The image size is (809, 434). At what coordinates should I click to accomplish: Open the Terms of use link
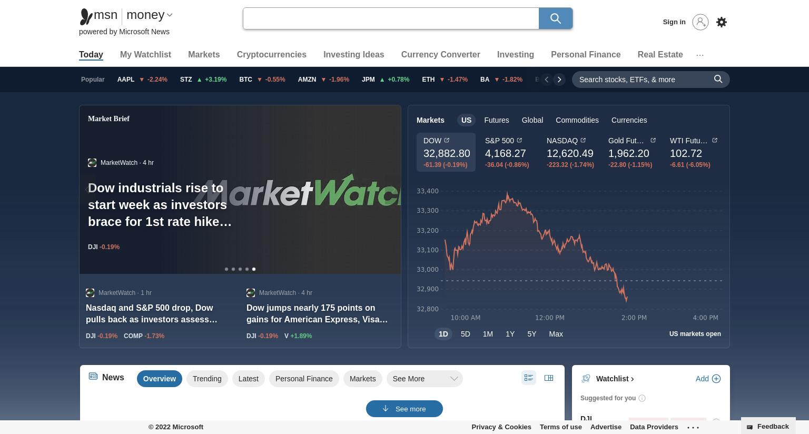pyautogui.click(x=560, y=427)
